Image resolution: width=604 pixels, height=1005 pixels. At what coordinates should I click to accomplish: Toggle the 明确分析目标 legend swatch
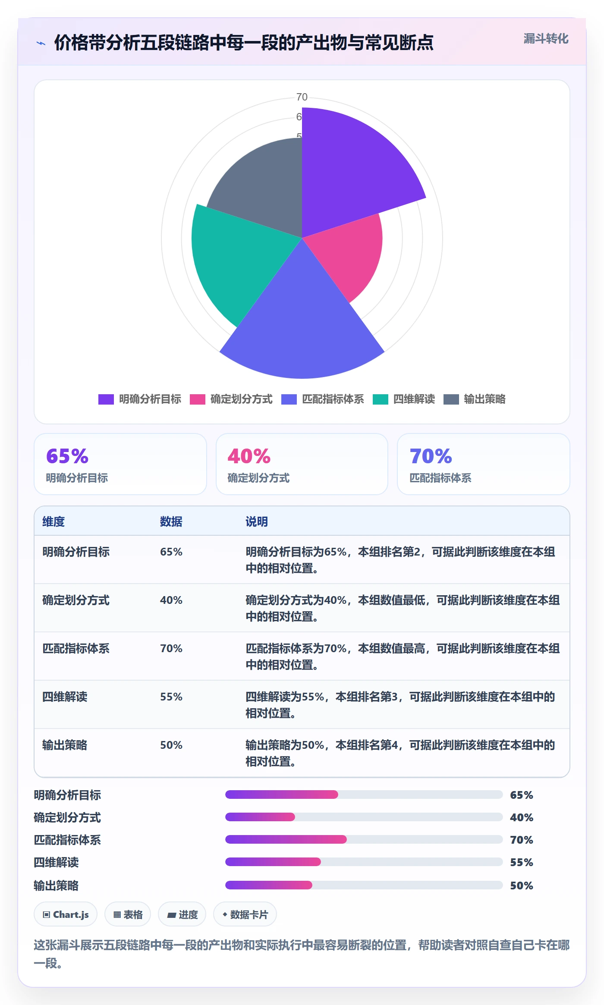tap(106, 399)
